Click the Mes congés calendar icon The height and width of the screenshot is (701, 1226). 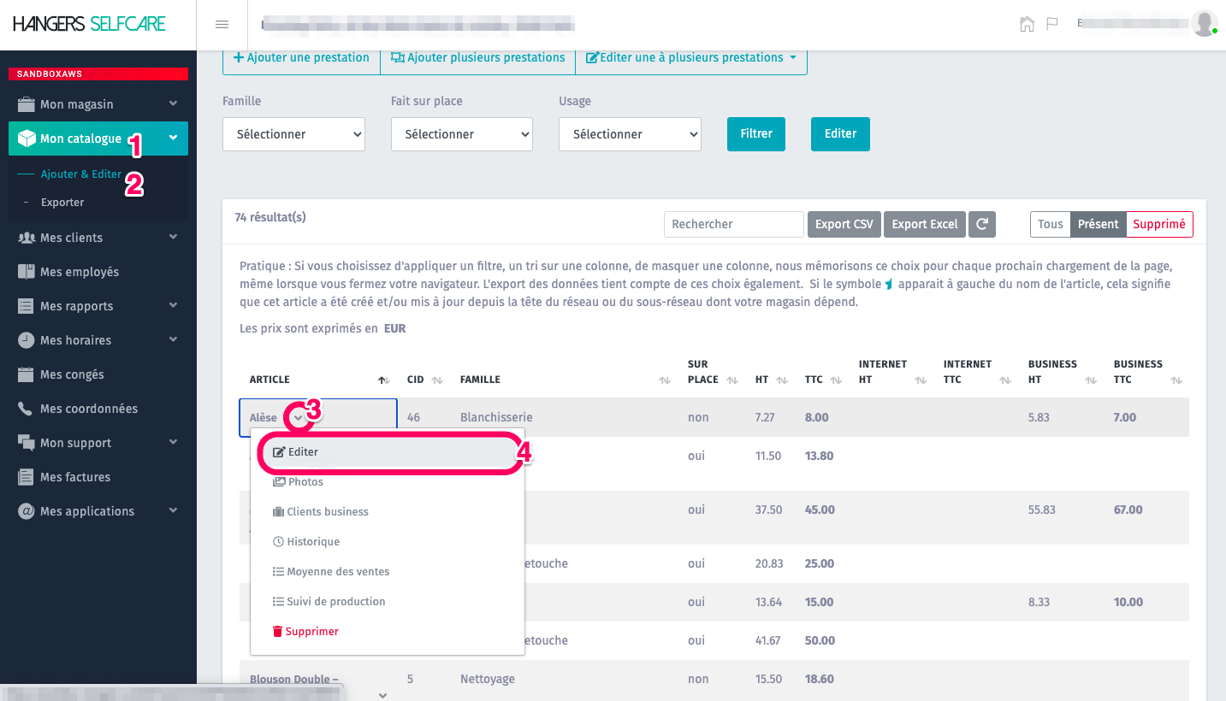[26, 374]
